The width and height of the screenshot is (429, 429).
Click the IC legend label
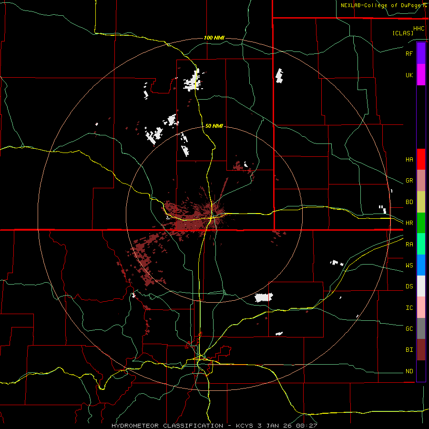pos(409,308)
